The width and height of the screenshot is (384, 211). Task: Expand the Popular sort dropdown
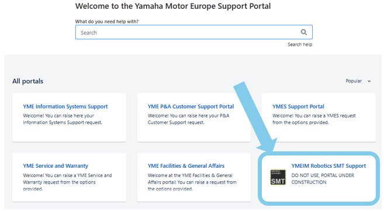click(358, 81)
